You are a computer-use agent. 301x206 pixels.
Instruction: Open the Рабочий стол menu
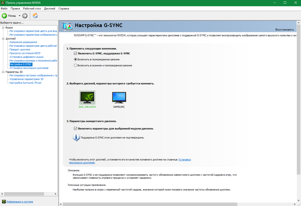[x=32, y=8]
